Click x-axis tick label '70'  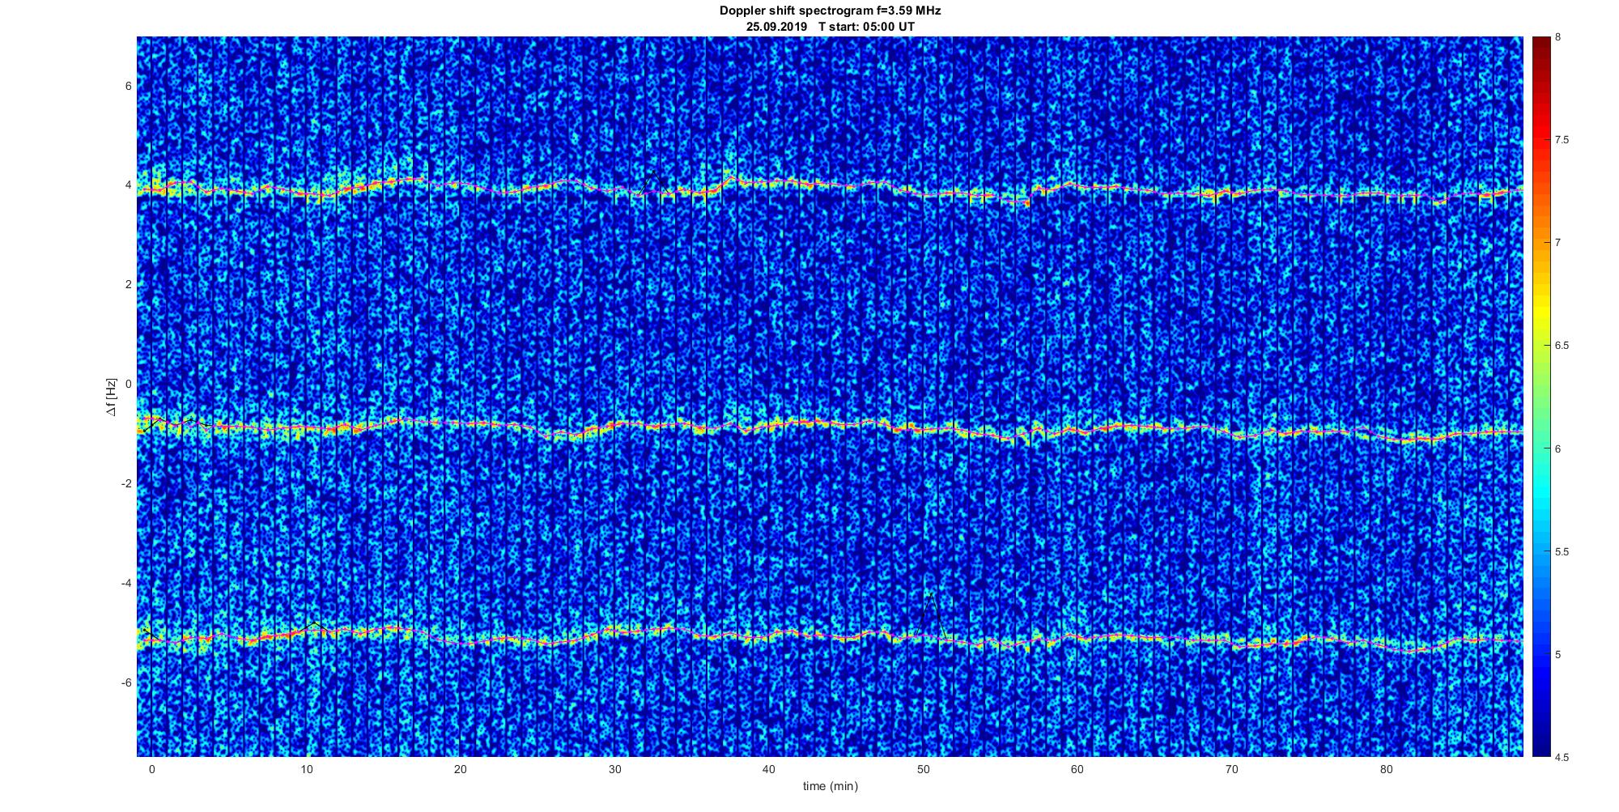click(1232, 769)
